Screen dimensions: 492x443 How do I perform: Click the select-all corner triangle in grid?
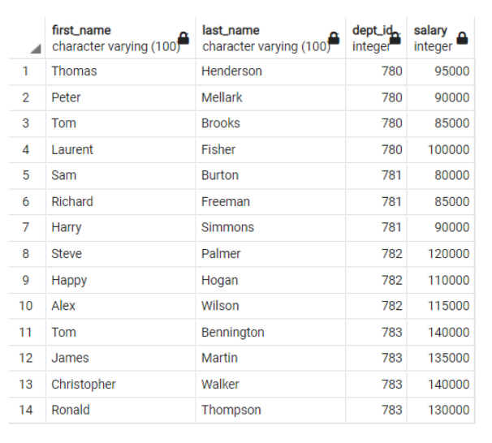click(x=35, y=49)
